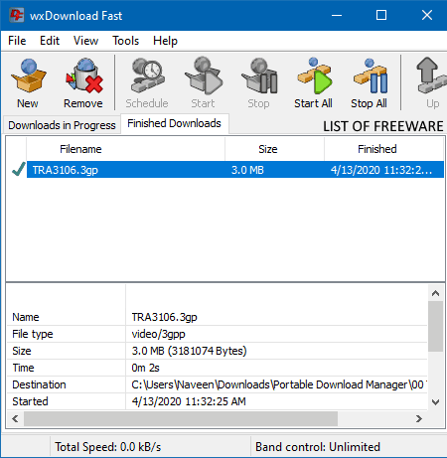Click the File type value video/3gpp
Screen dimensions: 447x458
158,334
